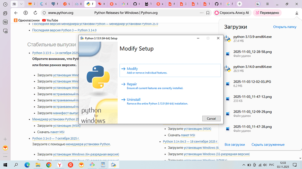Open Последняя версия Python 3 link
The width and height of the screenshot is (302, 169).
tap(64, 30)
